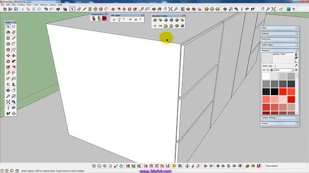309x173 pixels.
Task: Click the Iso view cube icon
Action: 206,9
